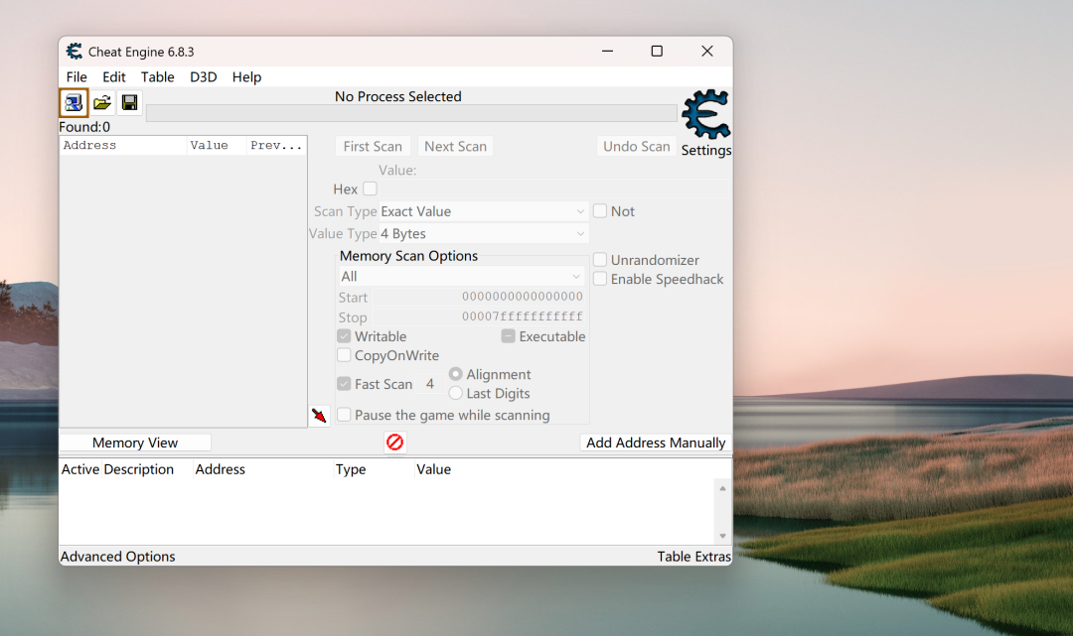The height and width of the screenshot is (636, 1073).
Task: Click the scan progress bar
Action: [x=411, y=113]
